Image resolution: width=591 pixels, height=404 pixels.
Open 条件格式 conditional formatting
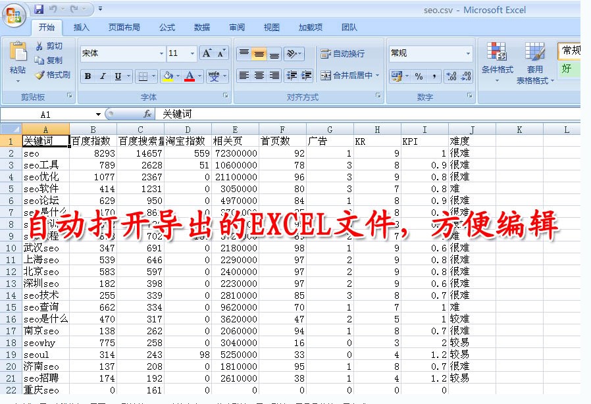tap(497, 63)
